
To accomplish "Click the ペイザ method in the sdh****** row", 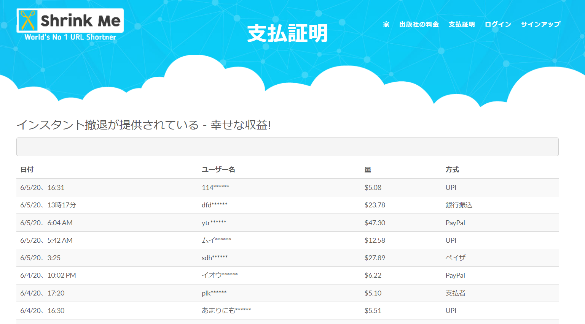I will 456,258.
